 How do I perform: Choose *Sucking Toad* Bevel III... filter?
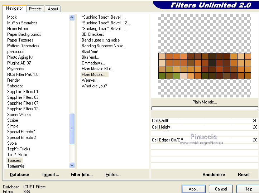coord(105,29)
